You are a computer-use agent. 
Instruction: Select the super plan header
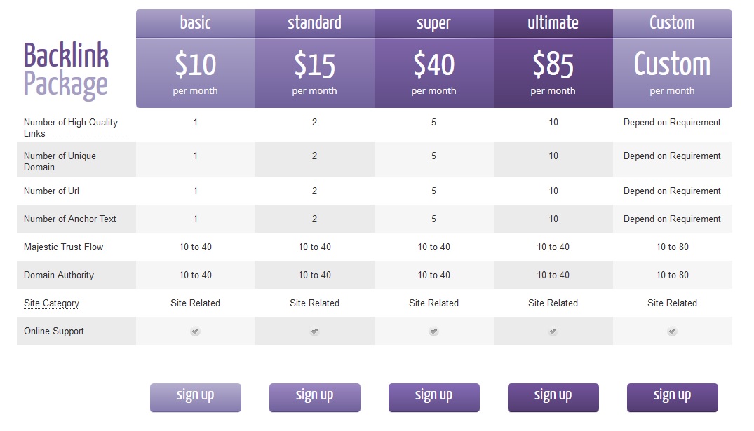434,23
